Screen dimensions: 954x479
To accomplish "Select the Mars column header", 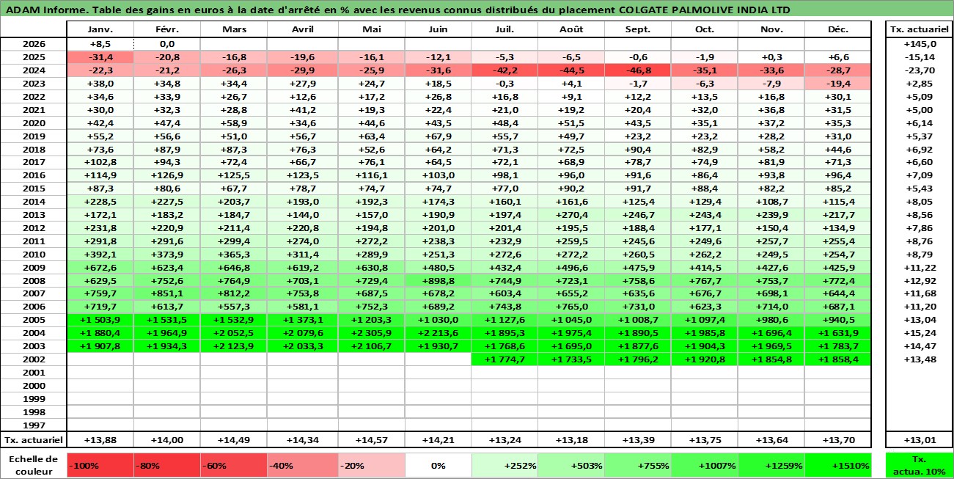I will pos(233,29).
